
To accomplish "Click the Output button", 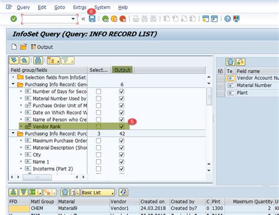I will click(42, 47).
